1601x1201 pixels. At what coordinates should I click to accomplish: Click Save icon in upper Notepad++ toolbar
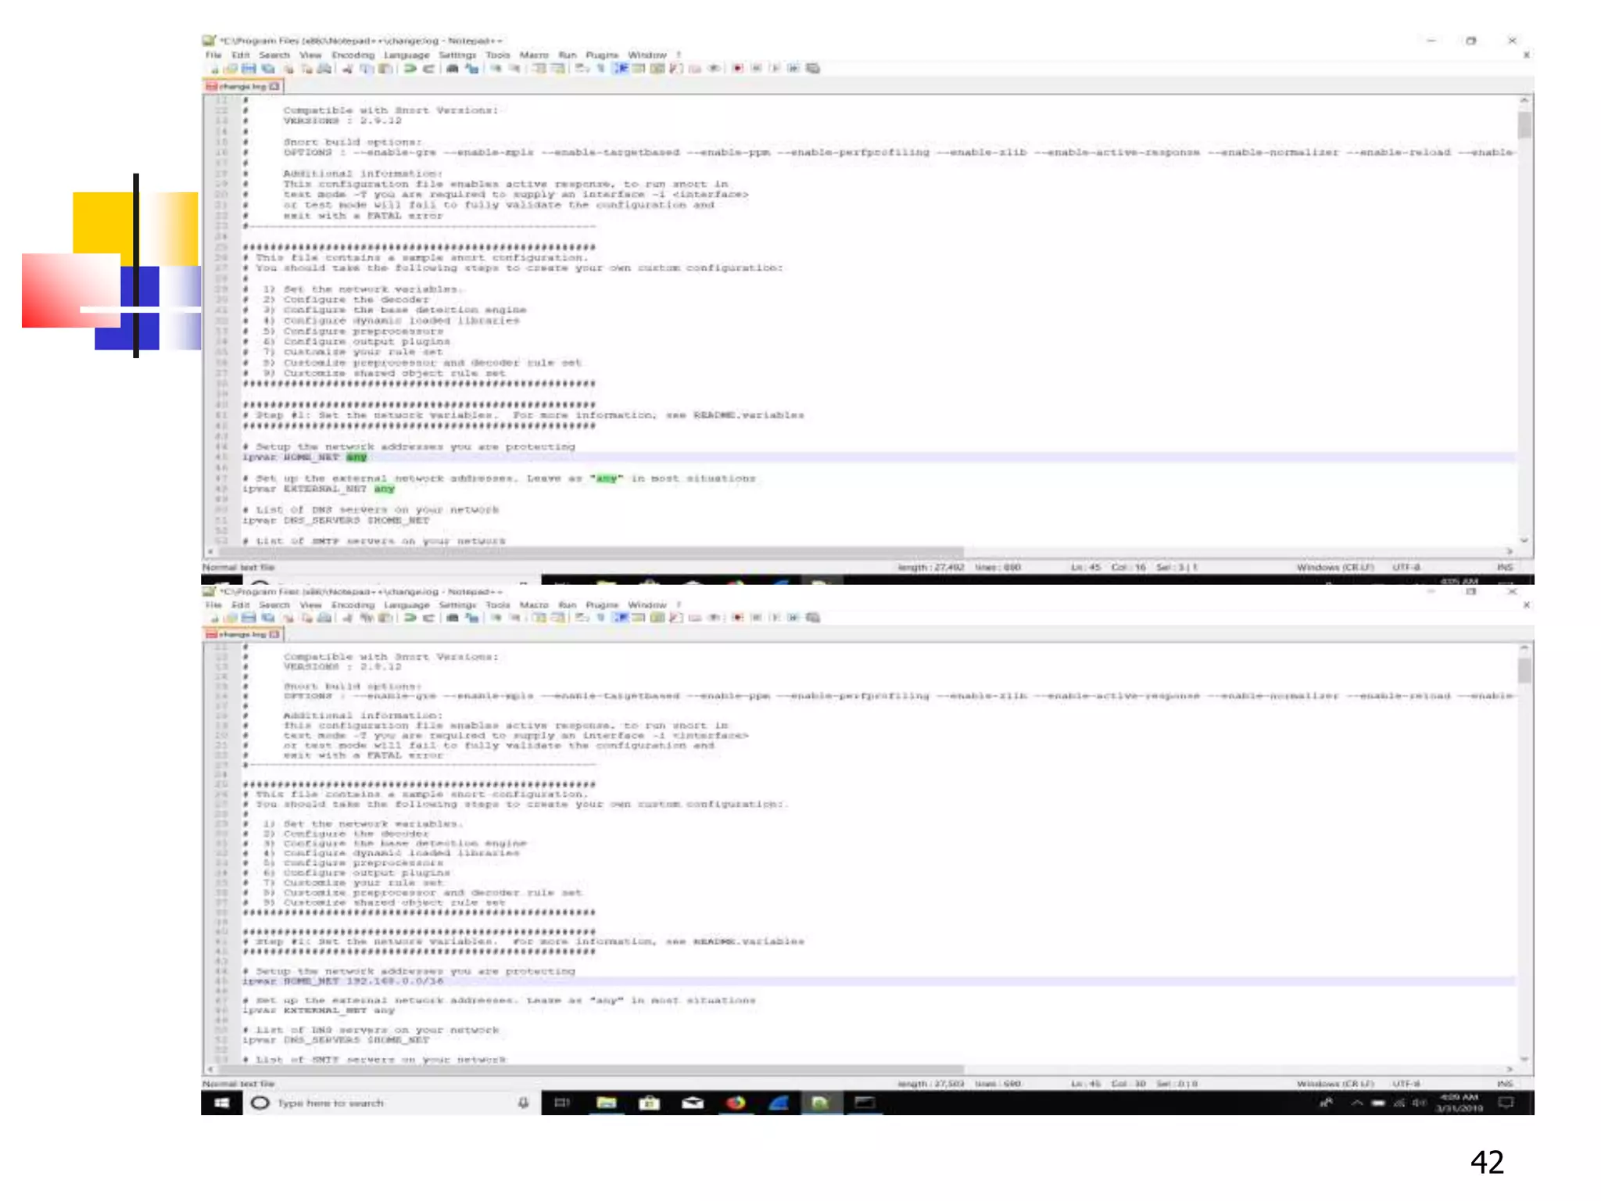[249, 69]
